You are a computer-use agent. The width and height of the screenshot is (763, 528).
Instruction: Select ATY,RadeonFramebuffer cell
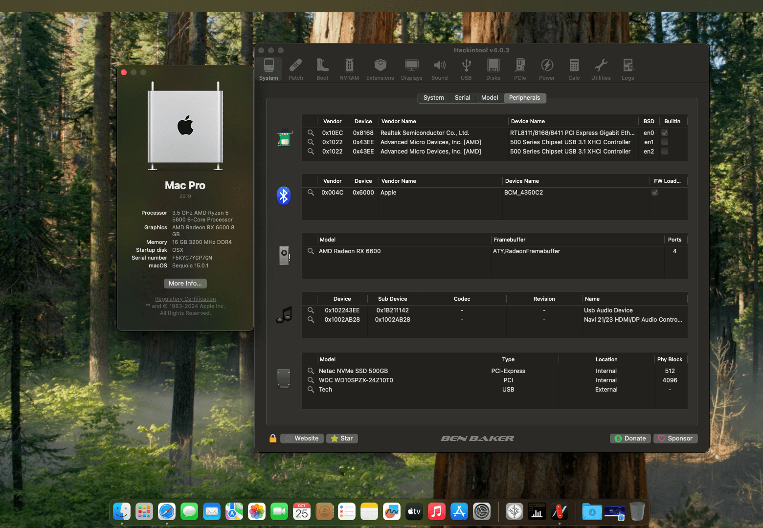526,251
